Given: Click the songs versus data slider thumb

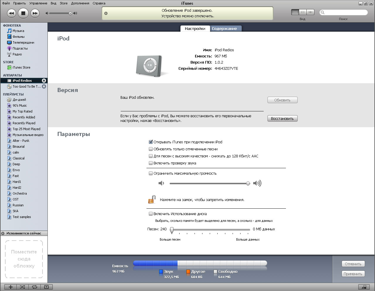Looking at the screenshot, I should coord(172,230).
